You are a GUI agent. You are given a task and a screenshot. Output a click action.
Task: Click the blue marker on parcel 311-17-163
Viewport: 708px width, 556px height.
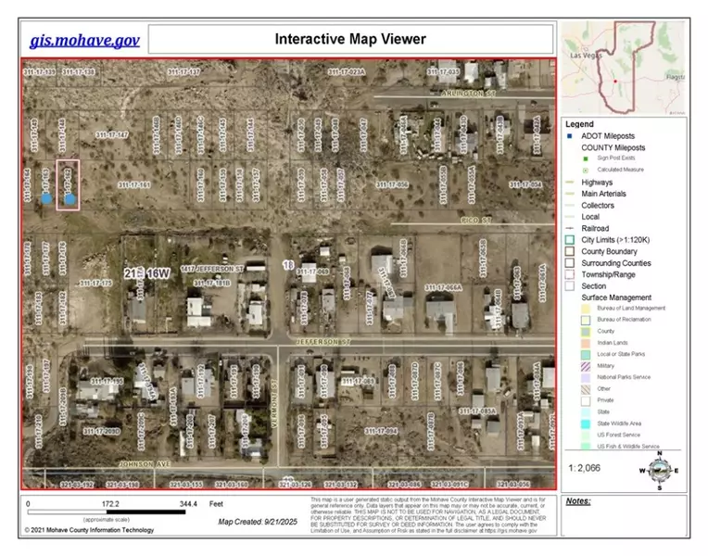[x=45, y=197]
